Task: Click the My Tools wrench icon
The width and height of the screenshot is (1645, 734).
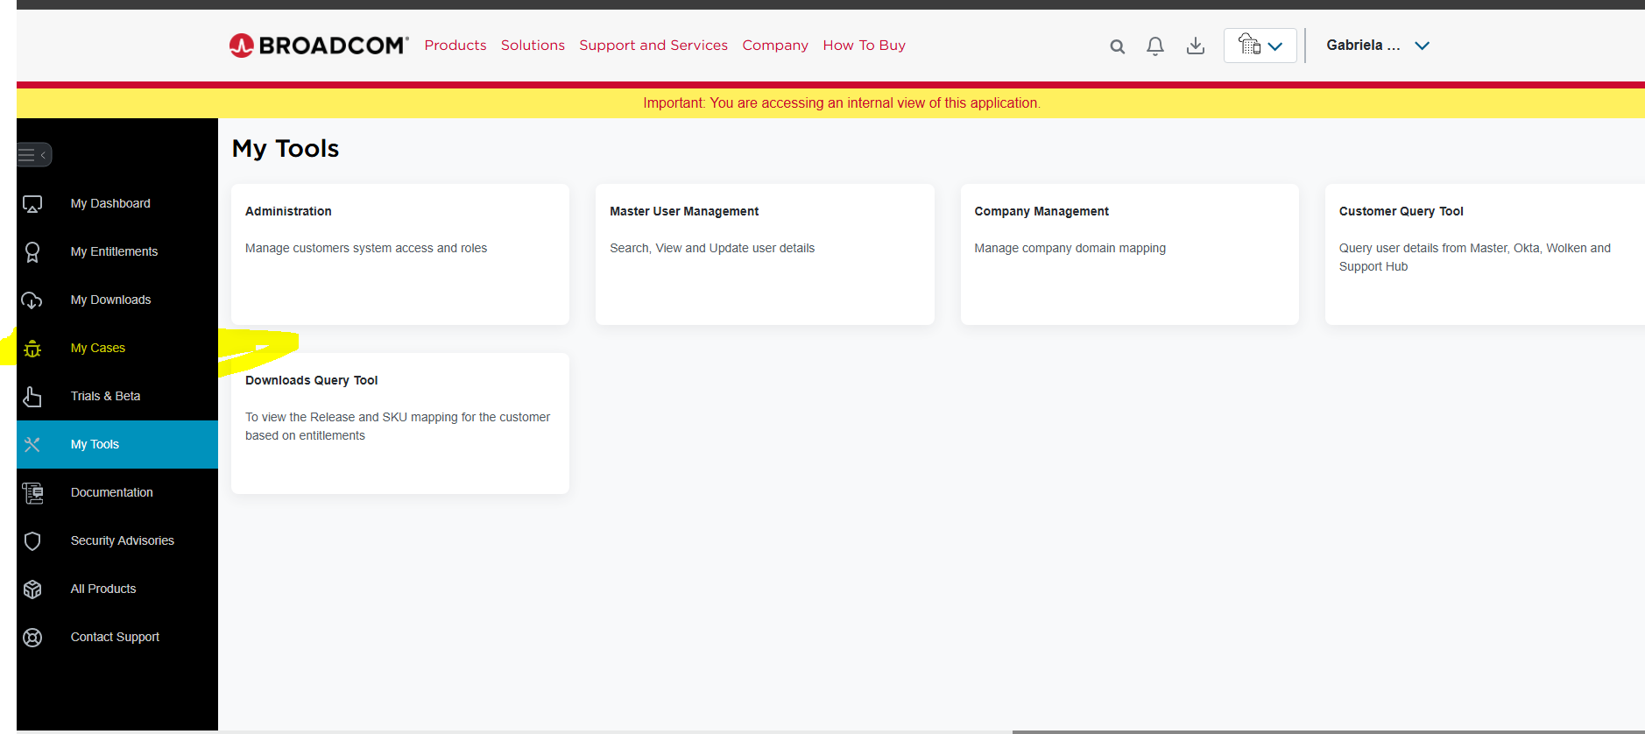Action: click(32, 445)
